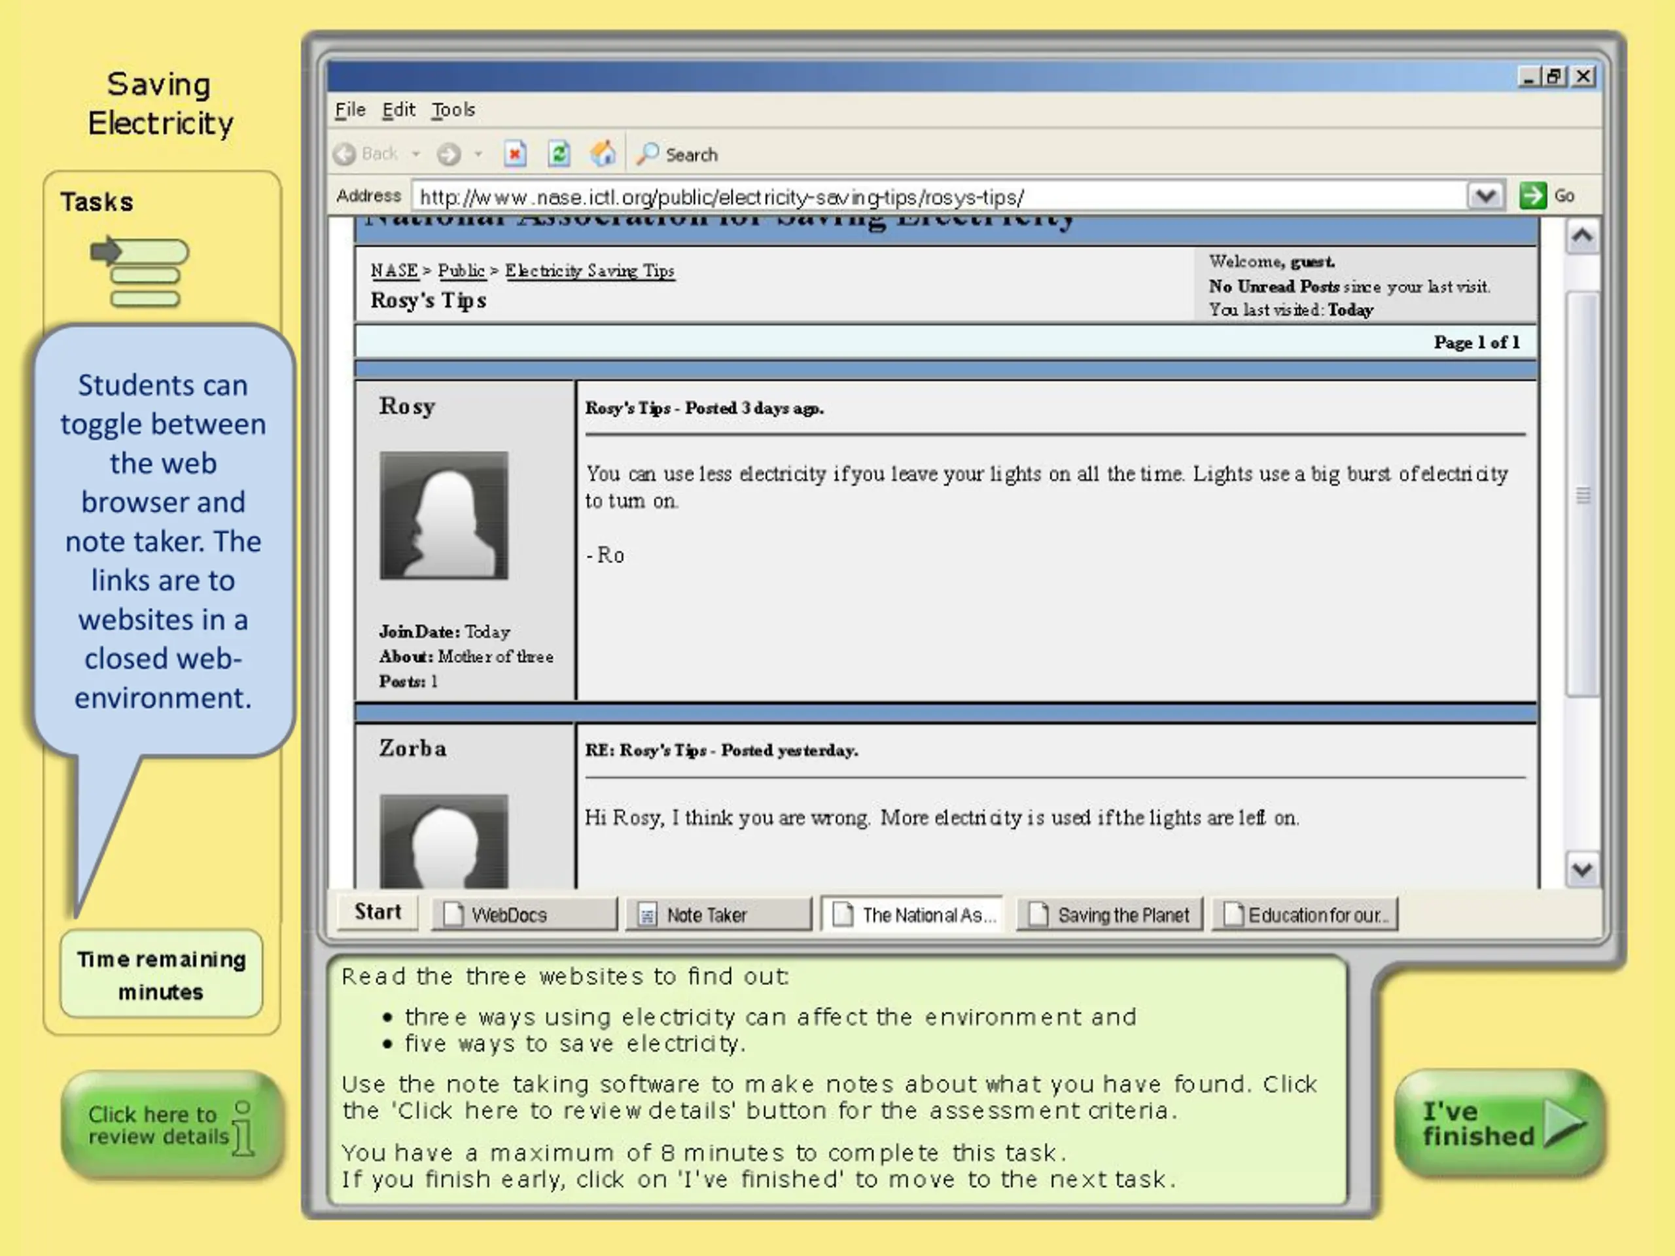The width and height of the screenshot is (1675, 1256).
Task: Switch to the Note Taker taskbar tab
Action: (x=718, y=915)
